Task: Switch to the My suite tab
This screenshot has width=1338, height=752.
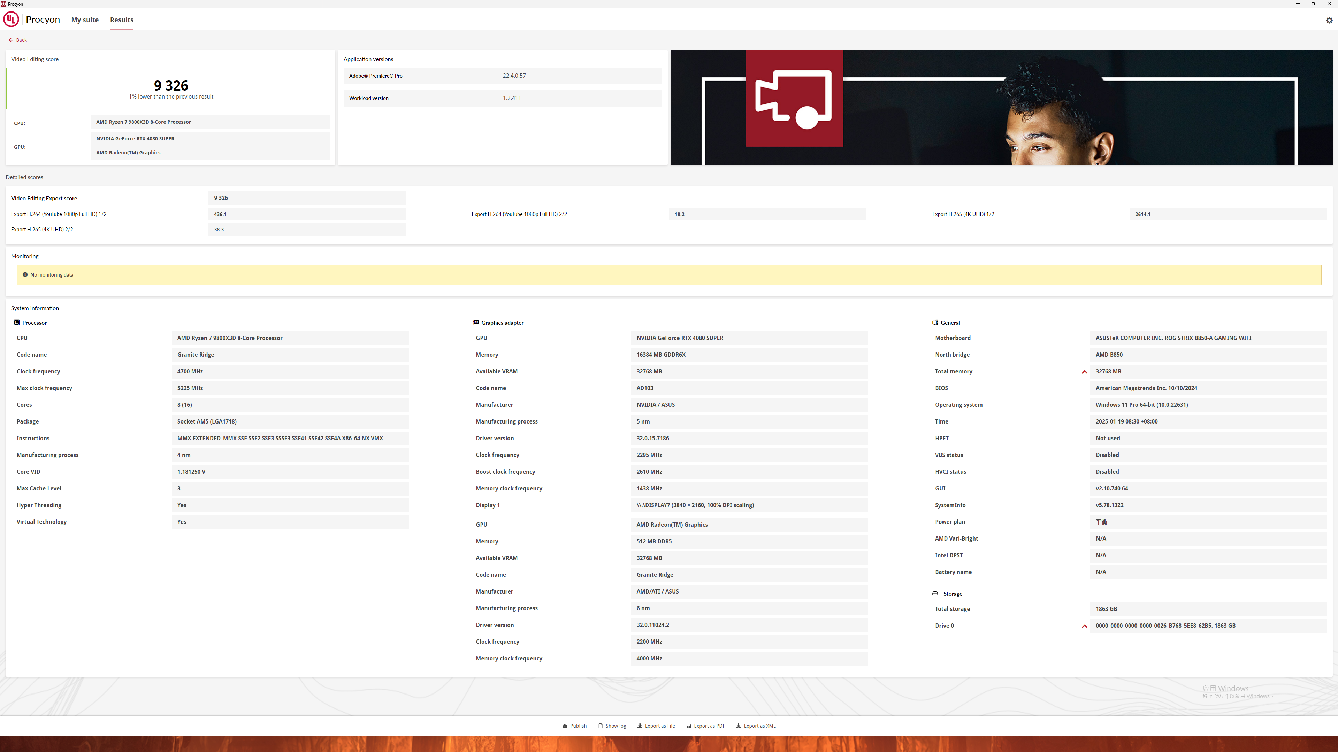Action: (x=85, y=20)
